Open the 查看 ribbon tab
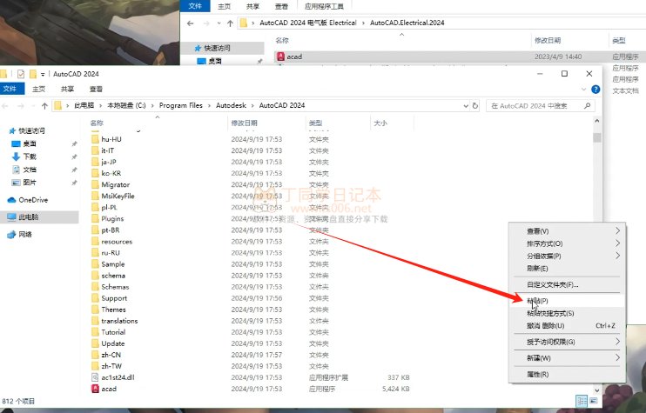Image resolution: width=646 pixels, height=413 pixels. [x=95, y=89]
